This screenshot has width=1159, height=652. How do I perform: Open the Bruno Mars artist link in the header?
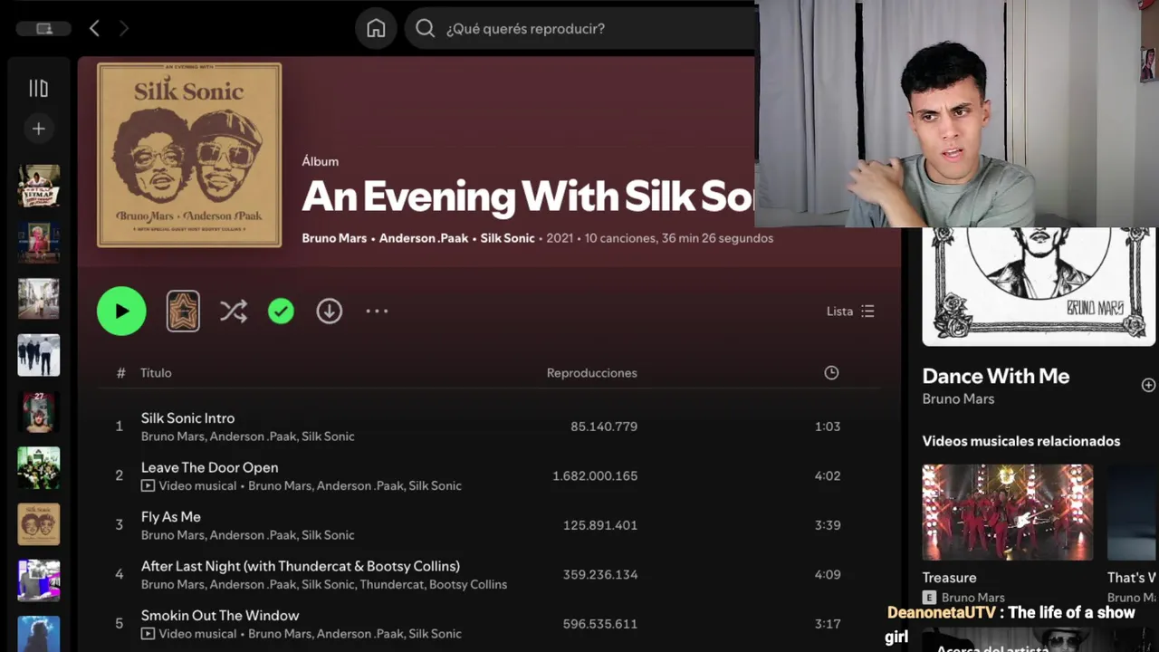[x=334, y=238]
